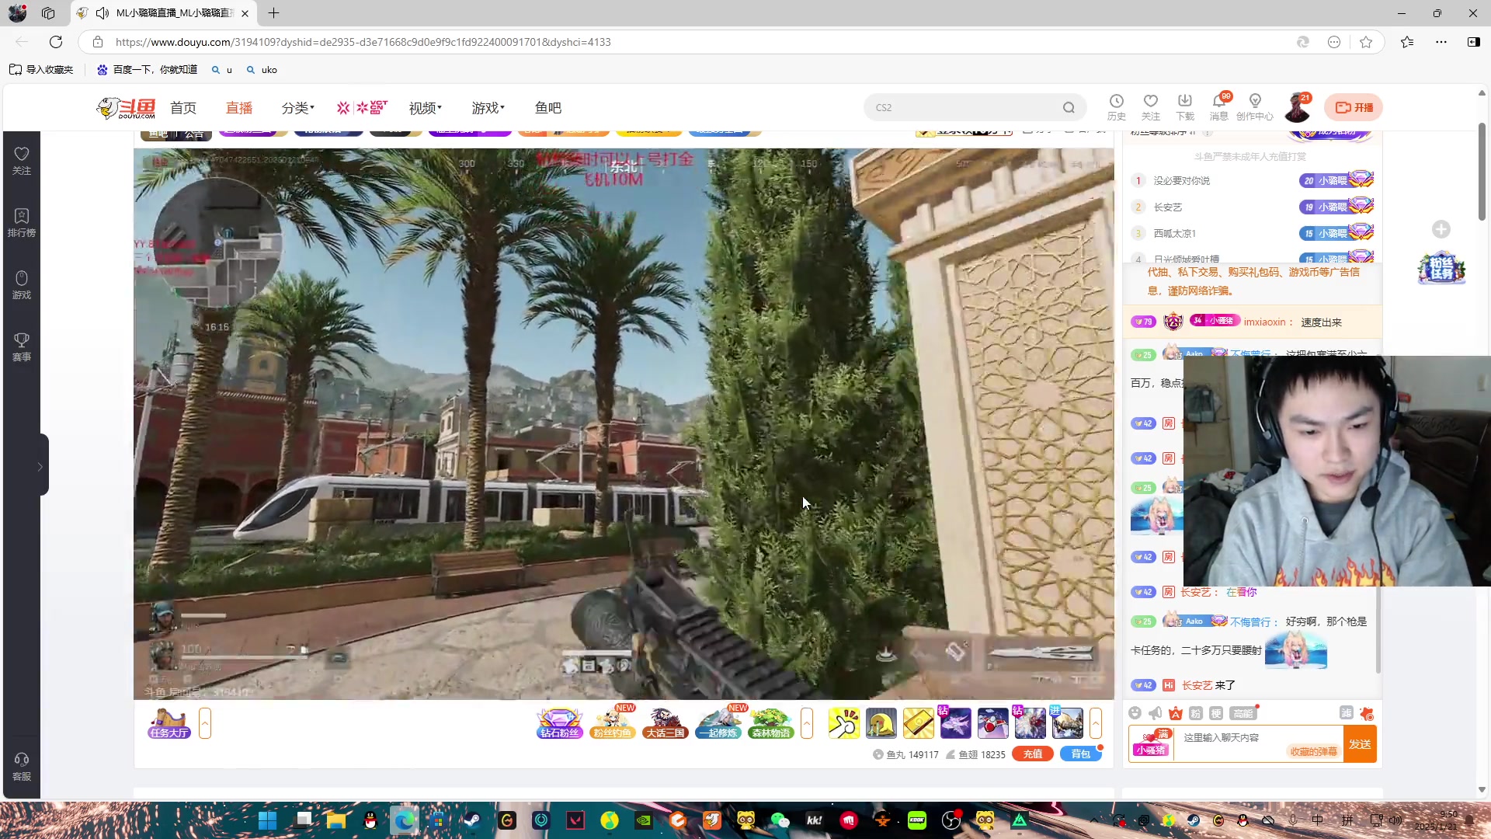Open the 历史 history icon
The image size is (1491, 839).
pos(1116,106)
